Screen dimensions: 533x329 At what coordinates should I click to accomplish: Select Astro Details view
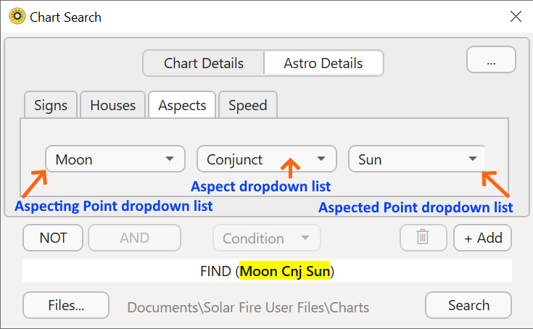pyautogui.click(x=323, y=63)
